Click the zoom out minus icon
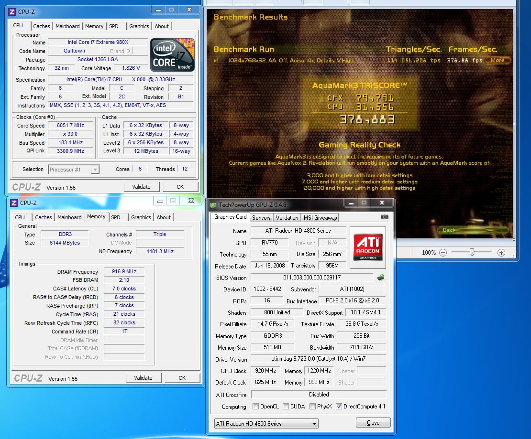Viewport: 531px width, 439px height. (x=443, y=252)
